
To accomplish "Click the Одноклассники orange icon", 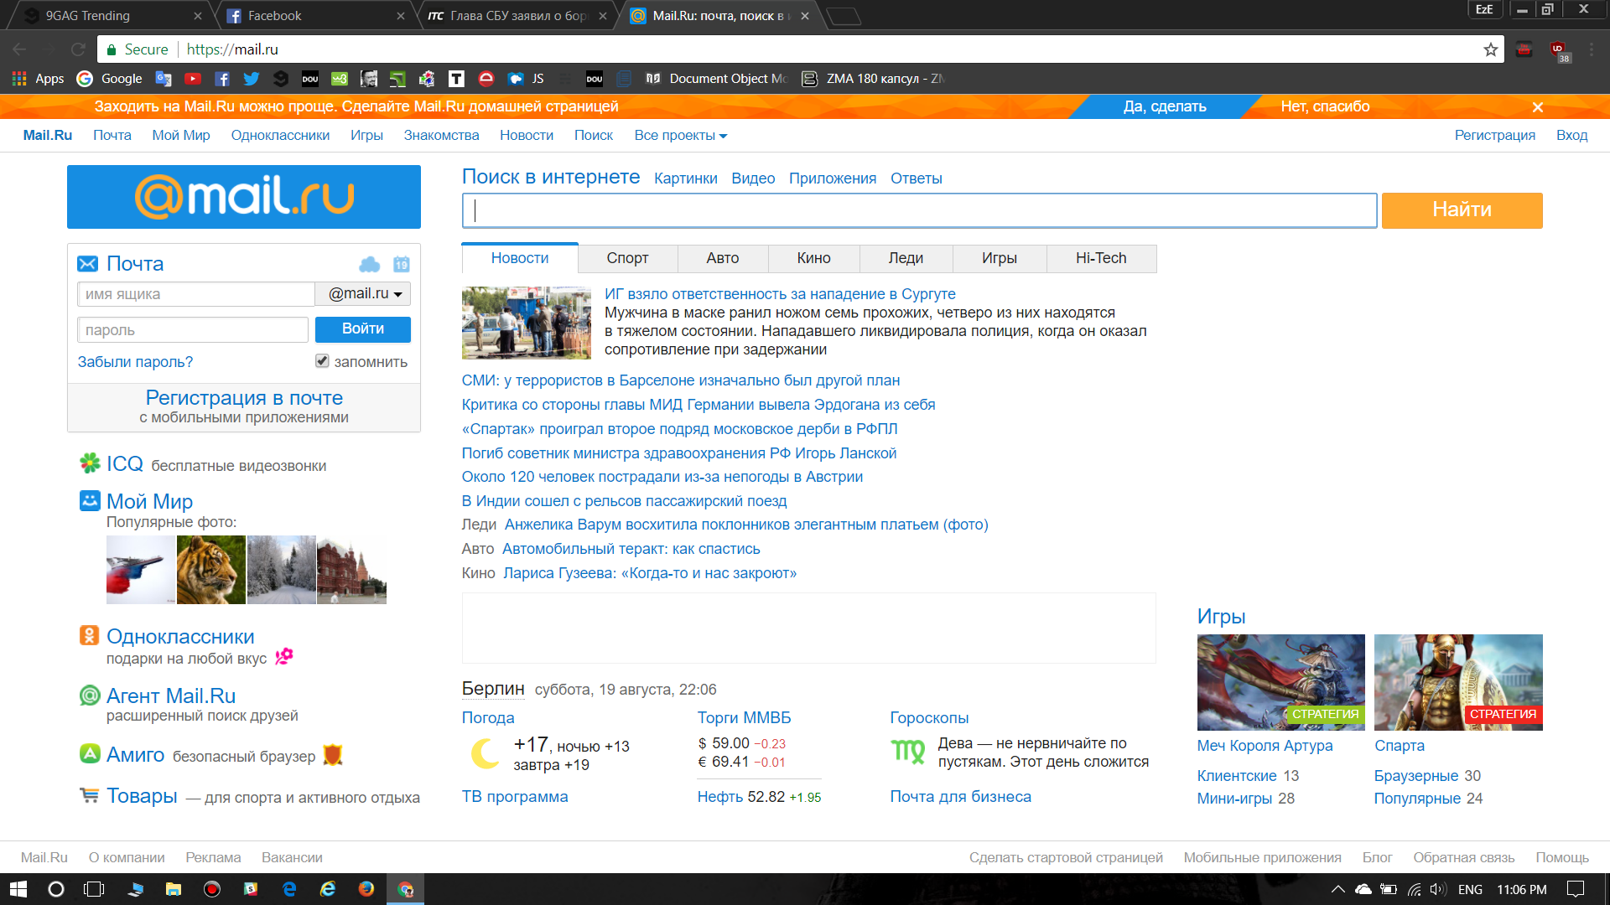I will 90,635.
